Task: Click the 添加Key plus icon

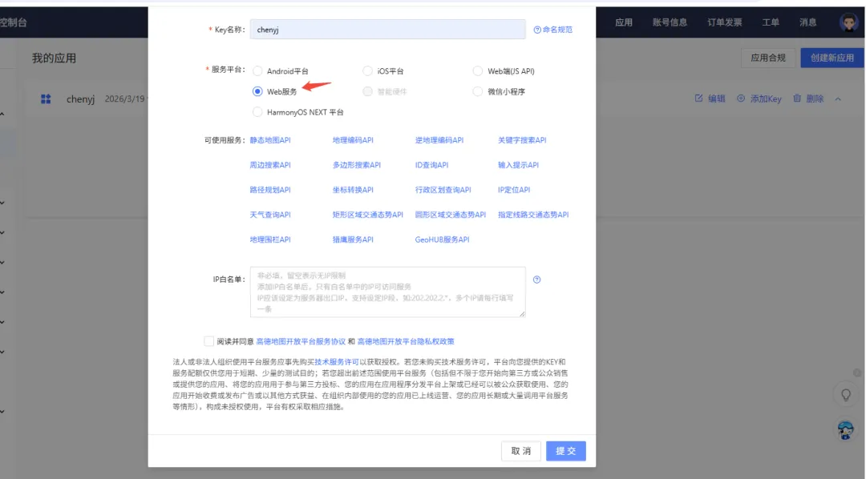Action: click(741, 99)
